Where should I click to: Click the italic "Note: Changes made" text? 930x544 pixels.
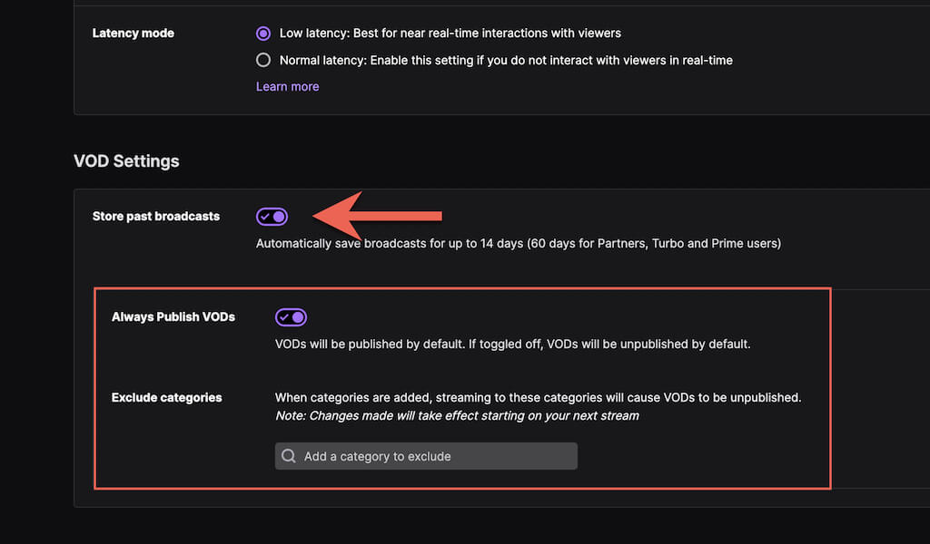click(x=457, y=416)
